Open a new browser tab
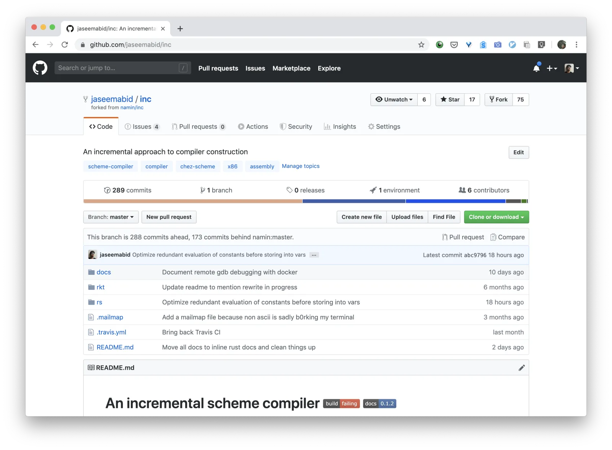 click(180, 29)
